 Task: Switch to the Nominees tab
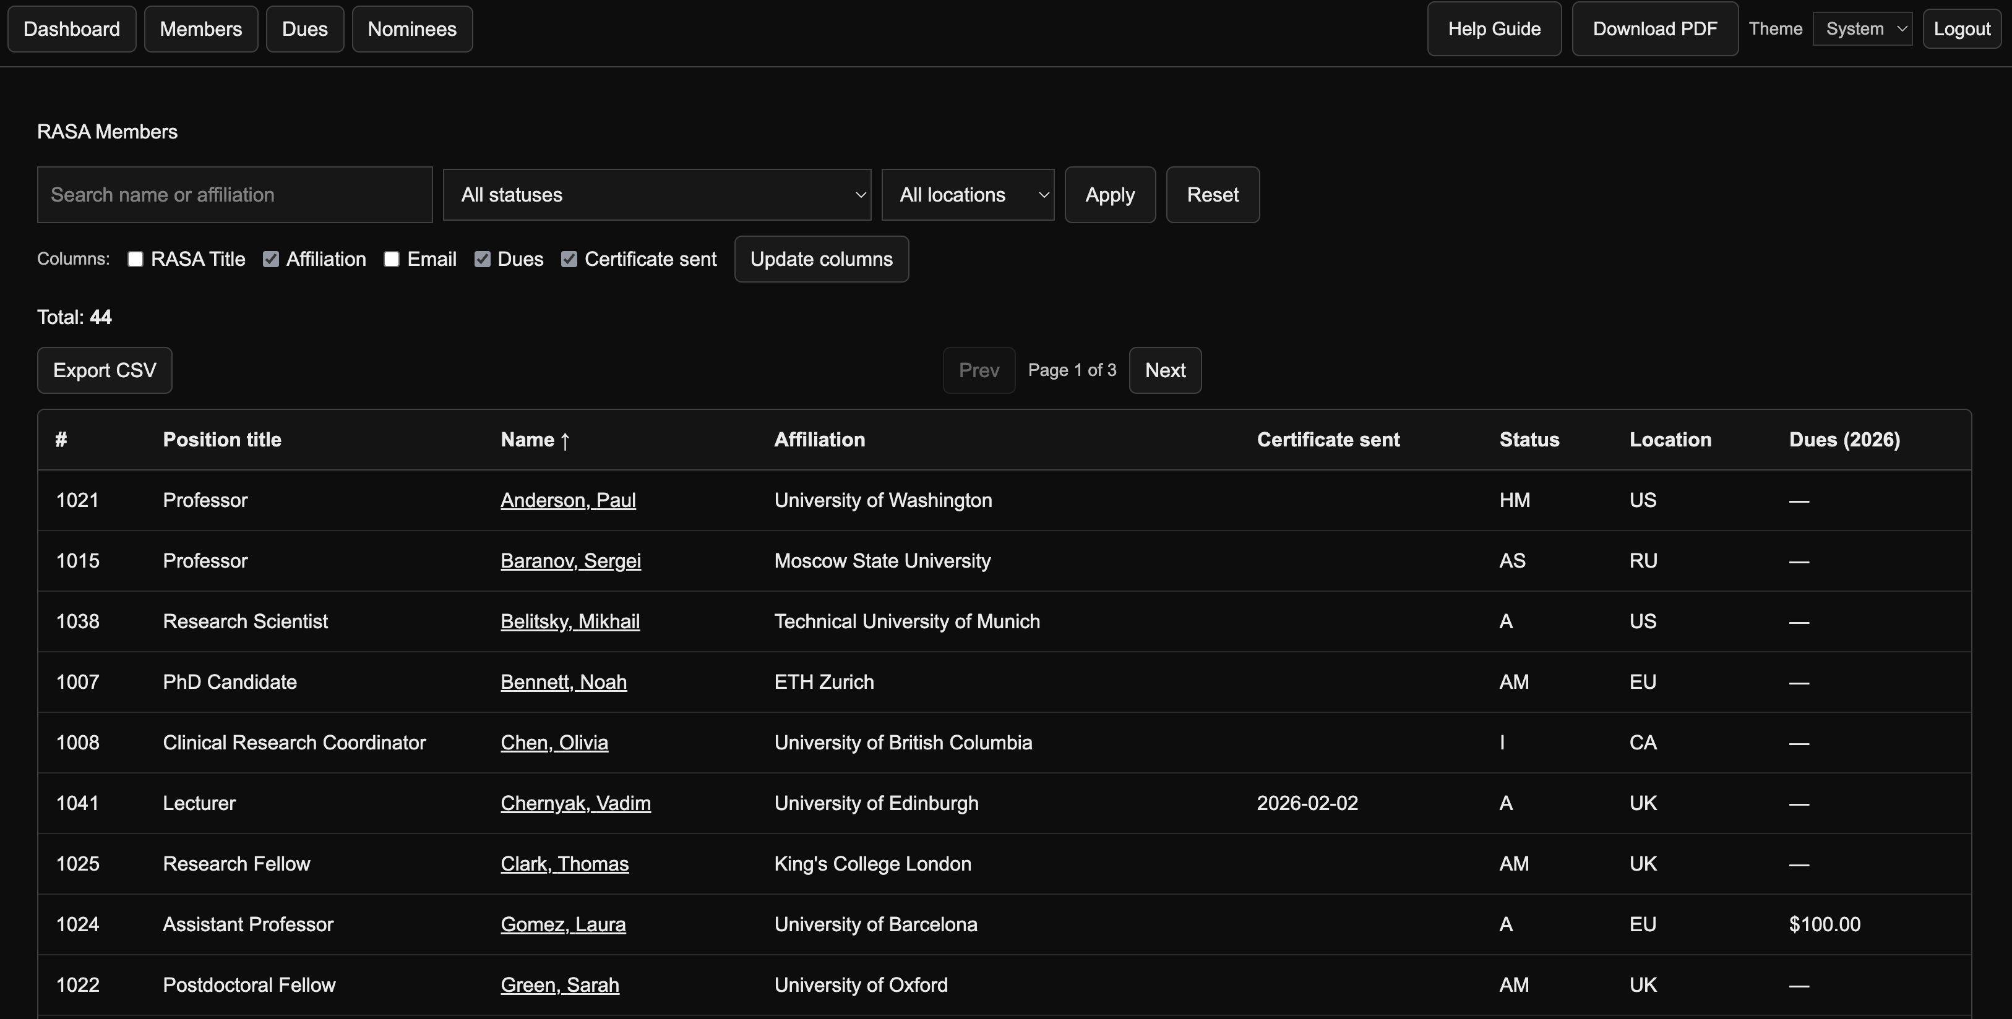pyautogui.click(x=411, y=29)
